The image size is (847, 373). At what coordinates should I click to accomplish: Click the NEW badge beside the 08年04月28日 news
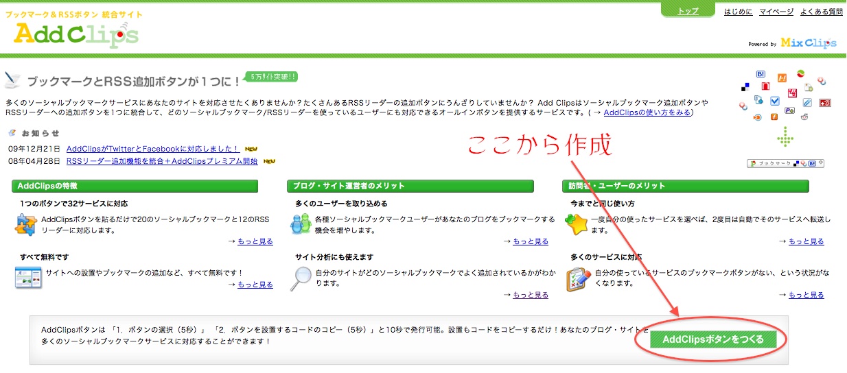pyautogui.click(x=269, y=162)
